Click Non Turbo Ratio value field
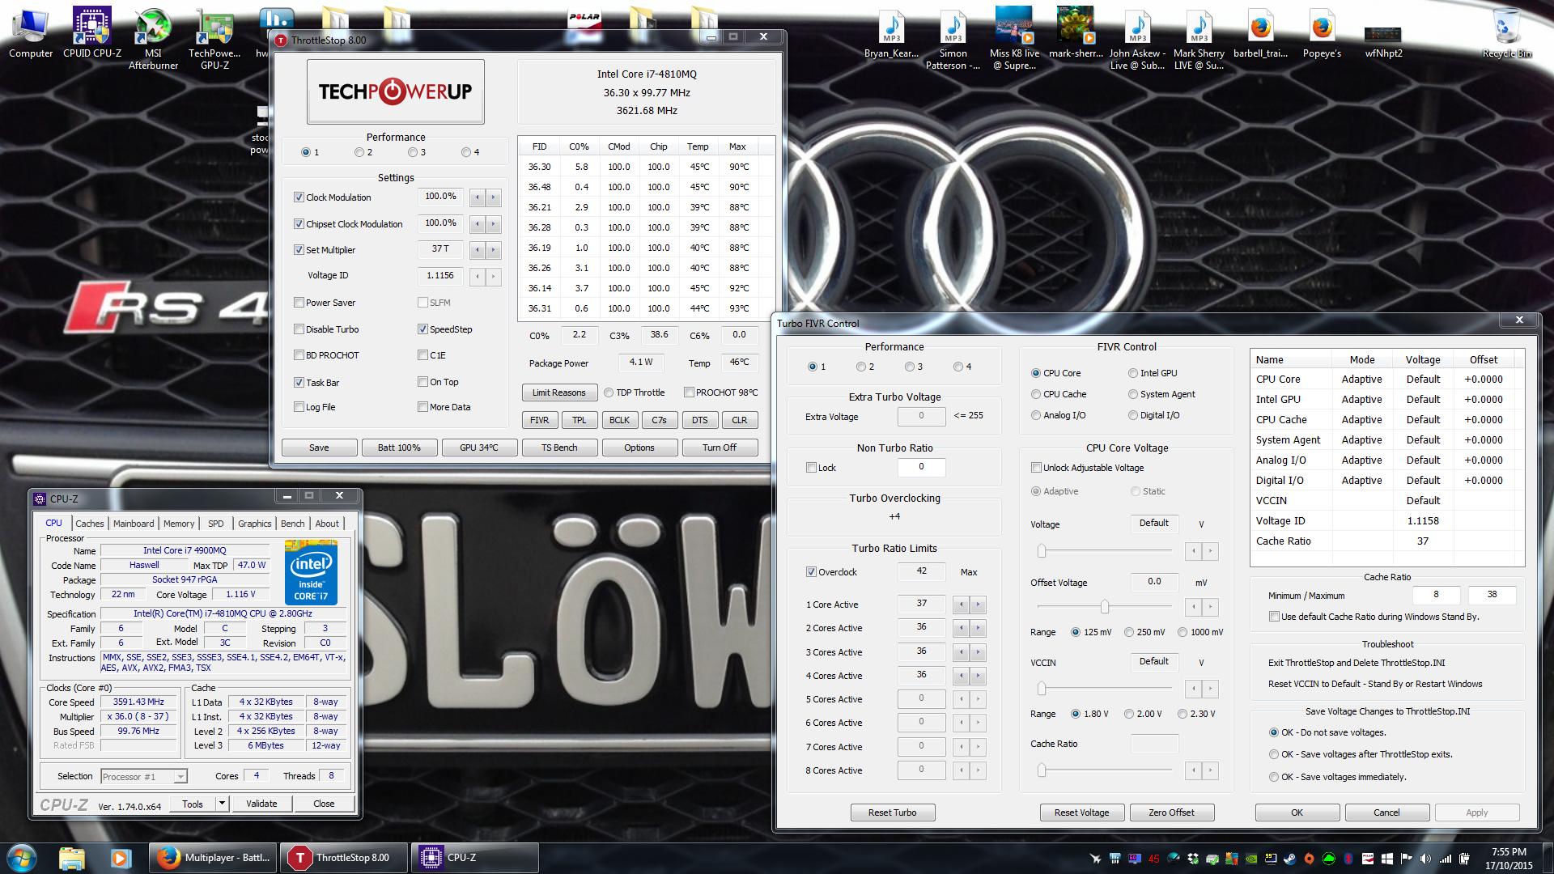 (921, 467)
